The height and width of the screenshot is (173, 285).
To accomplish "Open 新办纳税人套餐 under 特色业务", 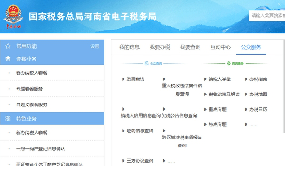I will (x=32, y=133).
